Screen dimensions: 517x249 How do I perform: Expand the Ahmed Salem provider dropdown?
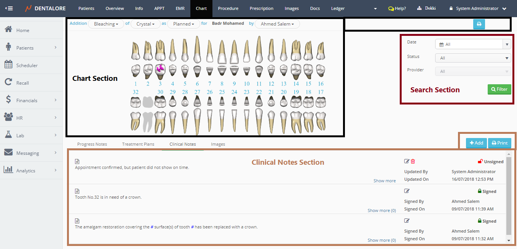tap(277, 24)
